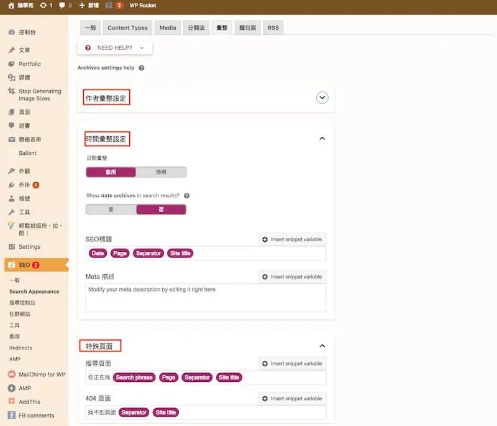Click the AddThis plus icon in sidebar
Image resolution: width=497 pixels, height=426 pixels.
(x=12, y=401)
